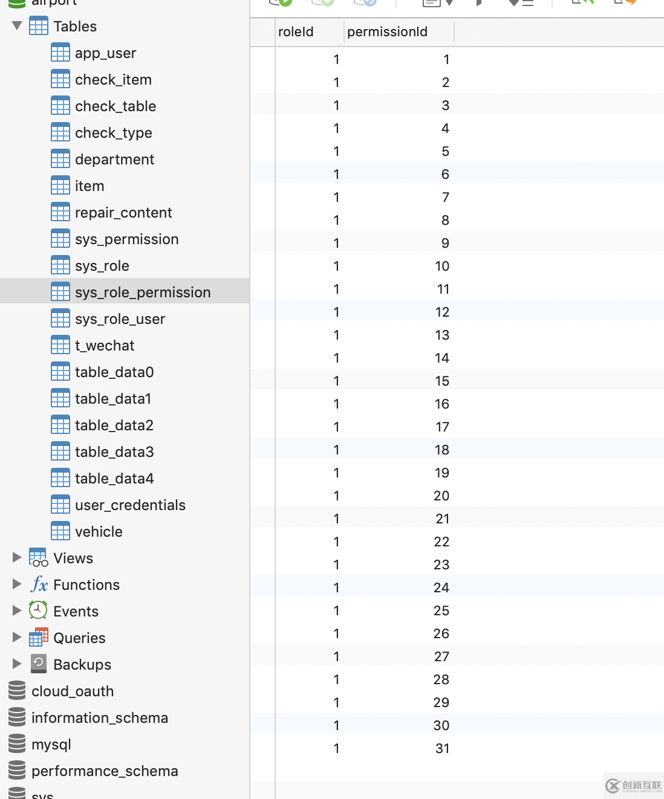Screen dimensions: 664x799
Task: Click the permissionId column header
Action: [399, 32]
